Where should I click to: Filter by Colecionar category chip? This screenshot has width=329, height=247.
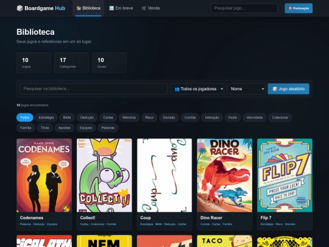[280, 118]
